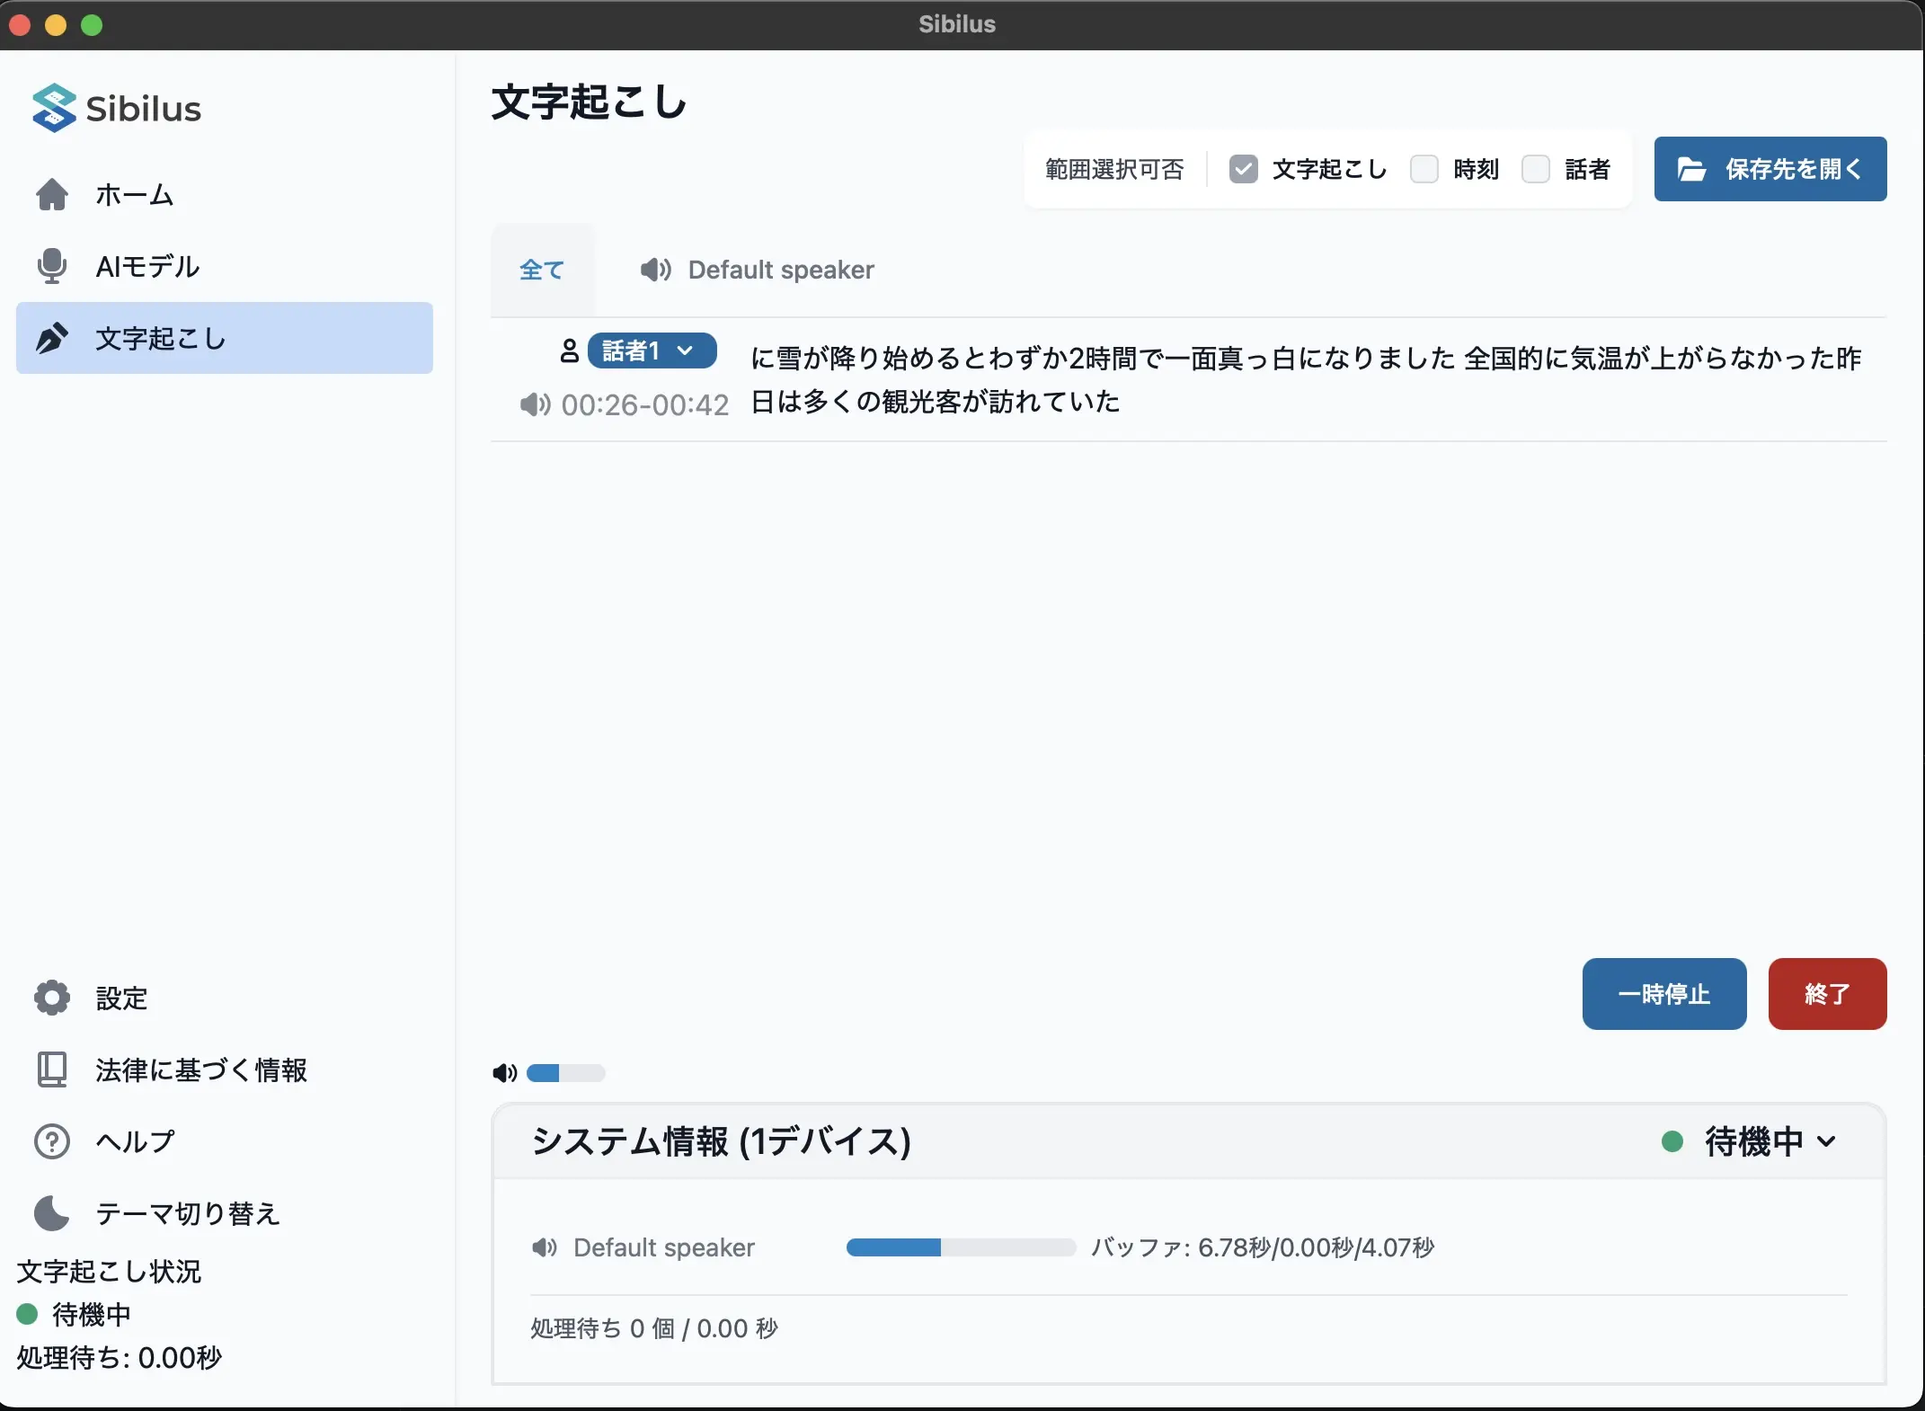Click green status dot in sidebar 文字起こし状況
This screenshot has width=1925, height=1411.
(27, 1314)
